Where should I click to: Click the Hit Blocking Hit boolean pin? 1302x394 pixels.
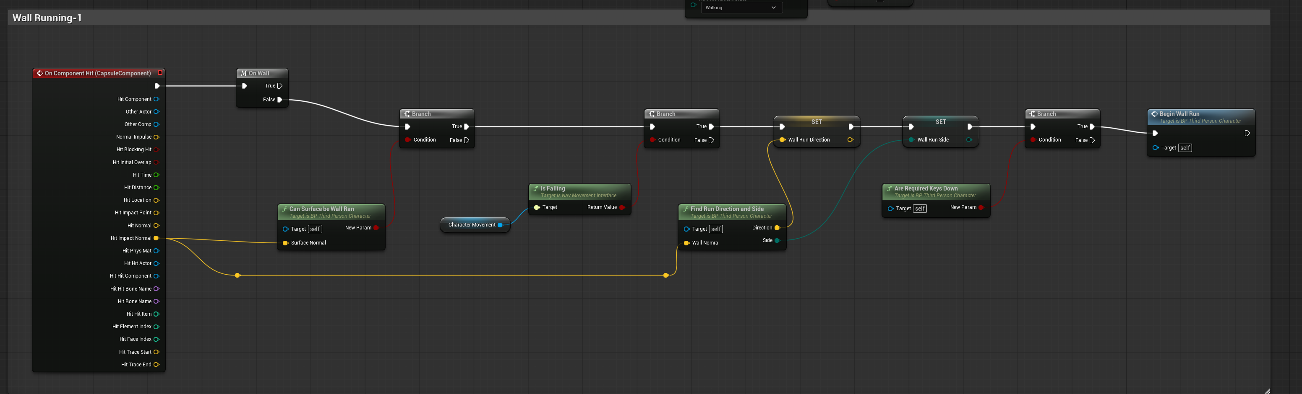pyautogui.click(x=157, y=150)
